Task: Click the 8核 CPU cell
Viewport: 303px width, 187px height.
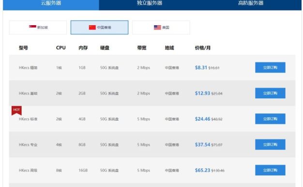Action: pyautogui.click(x=59, y=171)
